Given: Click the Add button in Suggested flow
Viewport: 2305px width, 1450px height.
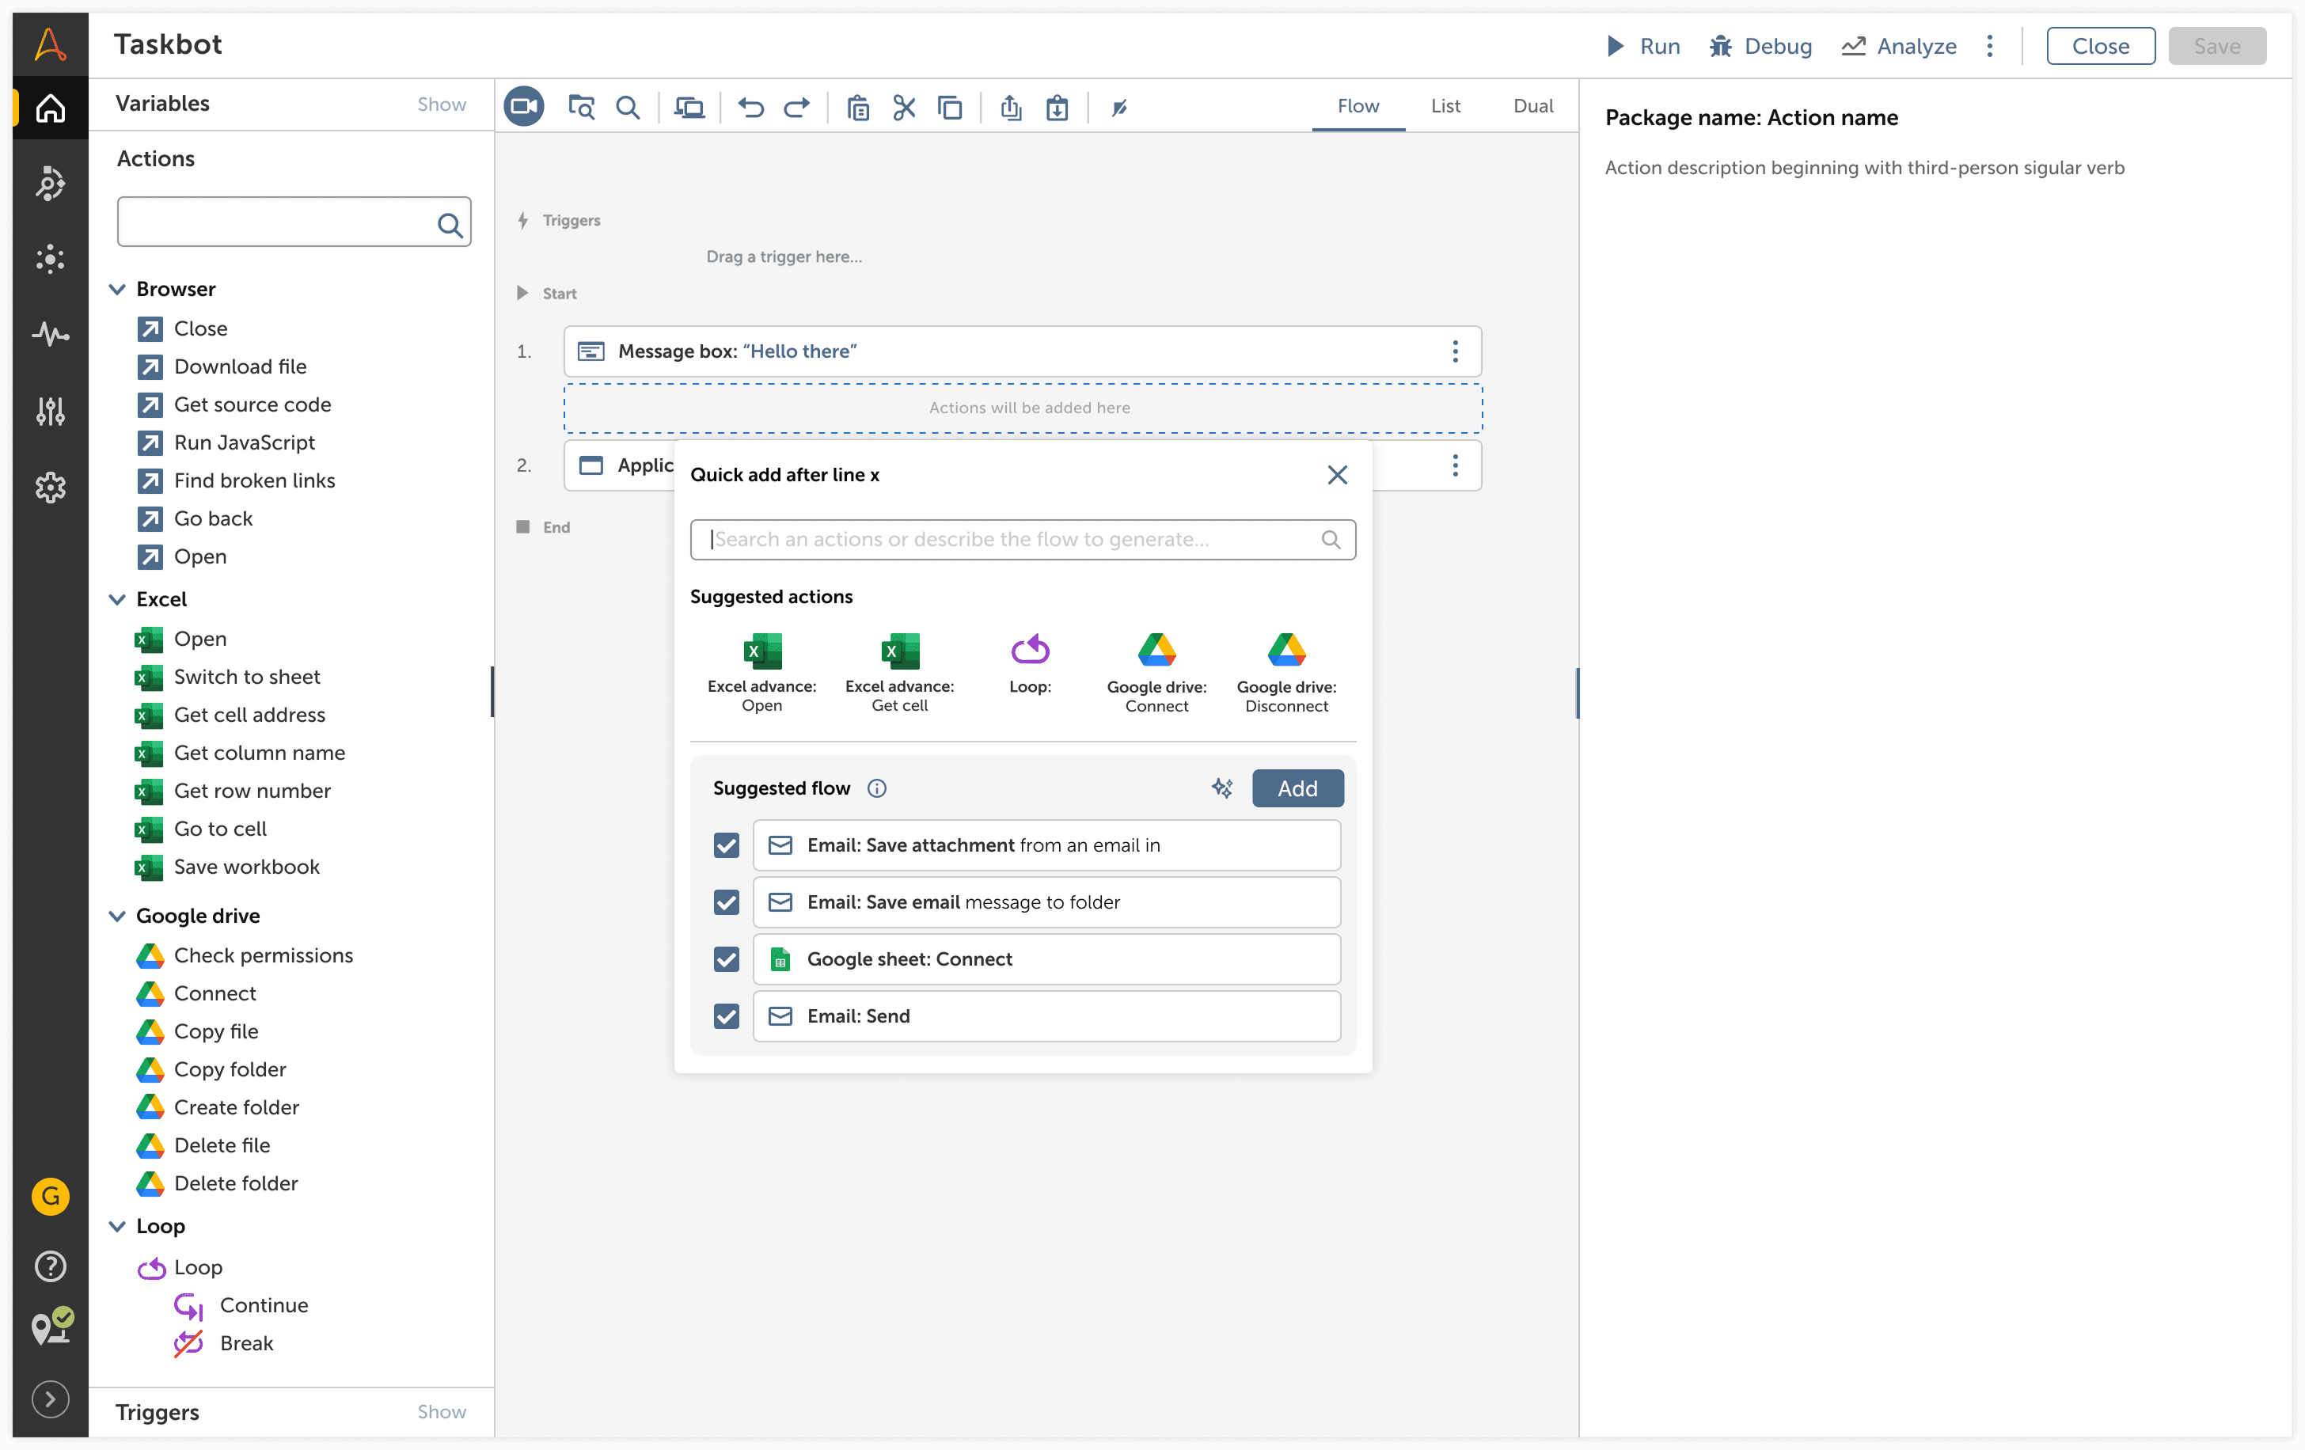Looking at the screenshot, I should coord(1297,788).
